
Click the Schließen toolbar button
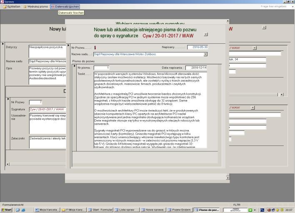click(x=12, y=7)
